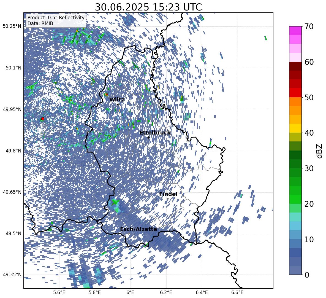Click the magenta top colorbar segment
326x298 pixels.
point(295,31)
